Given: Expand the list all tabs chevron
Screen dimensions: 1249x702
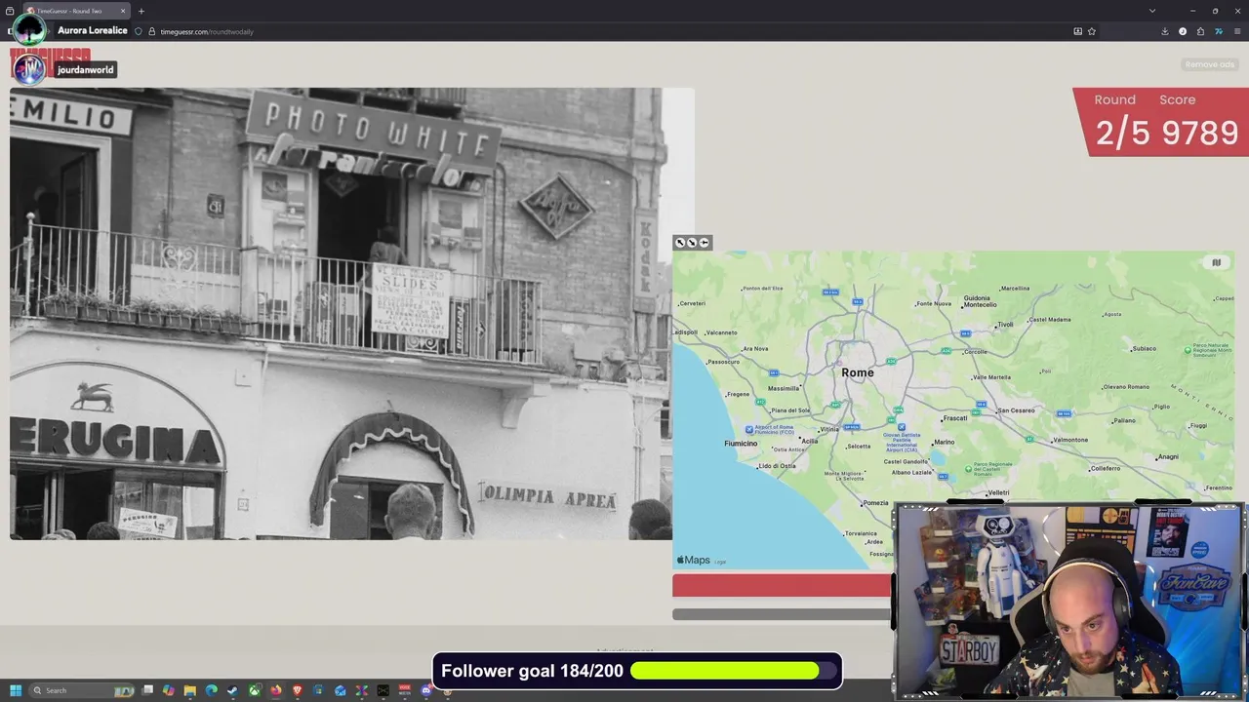Looking at the screenshot, I should pyautogui.click(x=1152, y=11).
